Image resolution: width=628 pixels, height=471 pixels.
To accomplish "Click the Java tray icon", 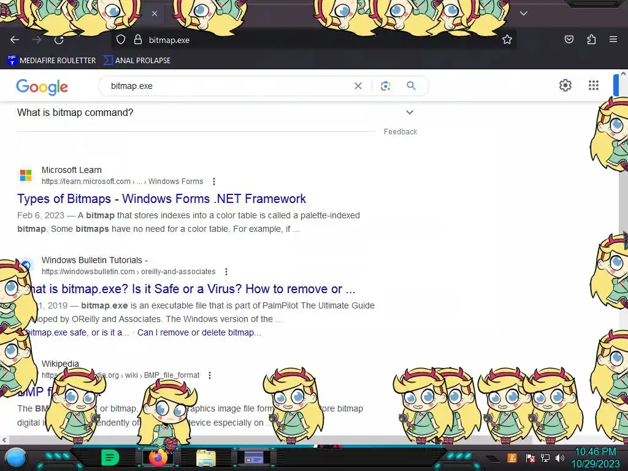I will (512, 458).
